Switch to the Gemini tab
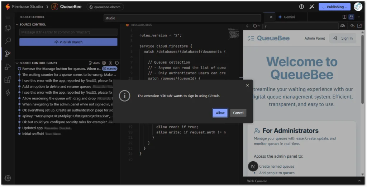367x187 pixels. click(286, 17)
